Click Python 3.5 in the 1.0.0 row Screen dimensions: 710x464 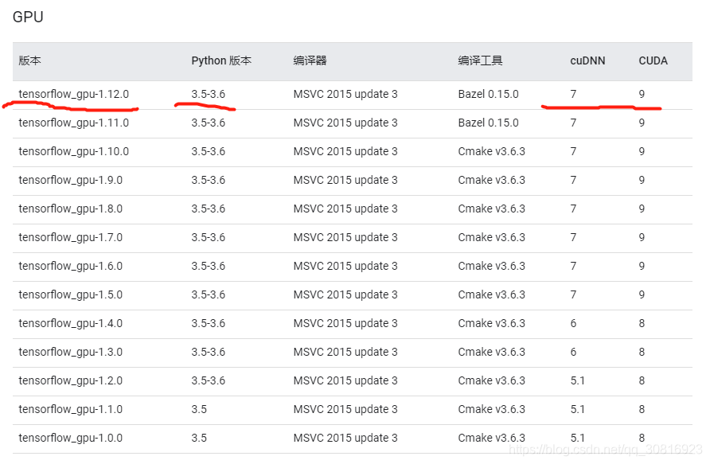pyautogui.click(x=199, y=438)
